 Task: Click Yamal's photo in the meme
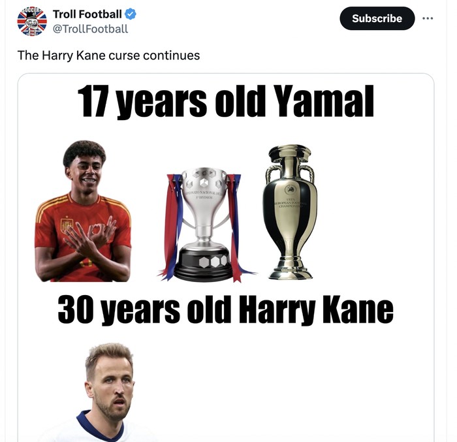click(84, 210)
